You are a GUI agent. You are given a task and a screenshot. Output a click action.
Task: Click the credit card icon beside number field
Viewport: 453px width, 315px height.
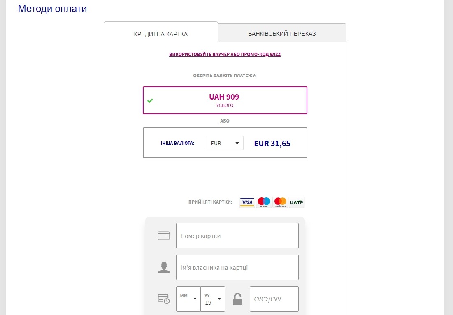pos(163,236)
